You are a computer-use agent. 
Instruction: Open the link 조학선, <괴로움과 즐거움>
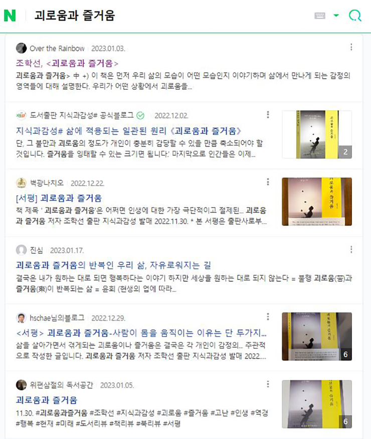(67, 63)
